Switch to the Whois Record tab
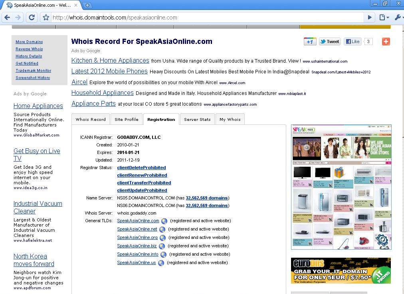 tap(91, 119)
